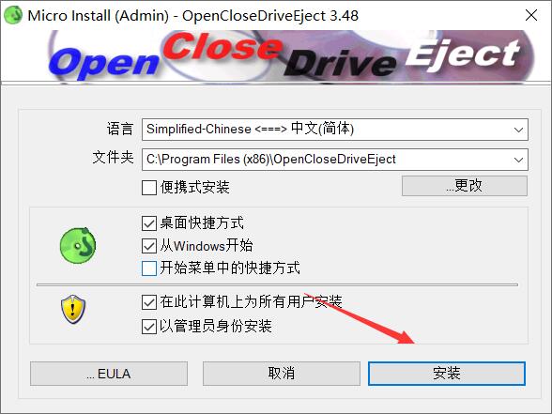Close the Micro Install window
This screenshot has height=414, width=552.
click(x=531, y=15)
